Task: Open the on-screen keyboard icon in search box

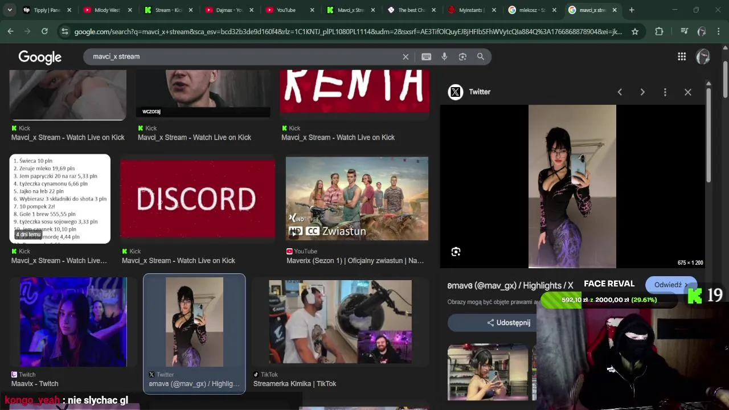Action: coord(426,56)
